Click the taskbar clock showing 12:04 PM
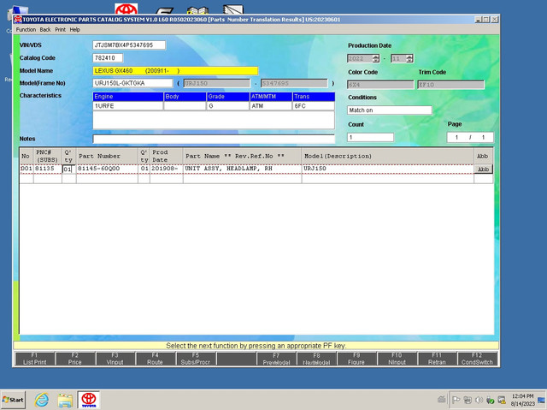Screen dimensions: 547x410 coord(522,400)
